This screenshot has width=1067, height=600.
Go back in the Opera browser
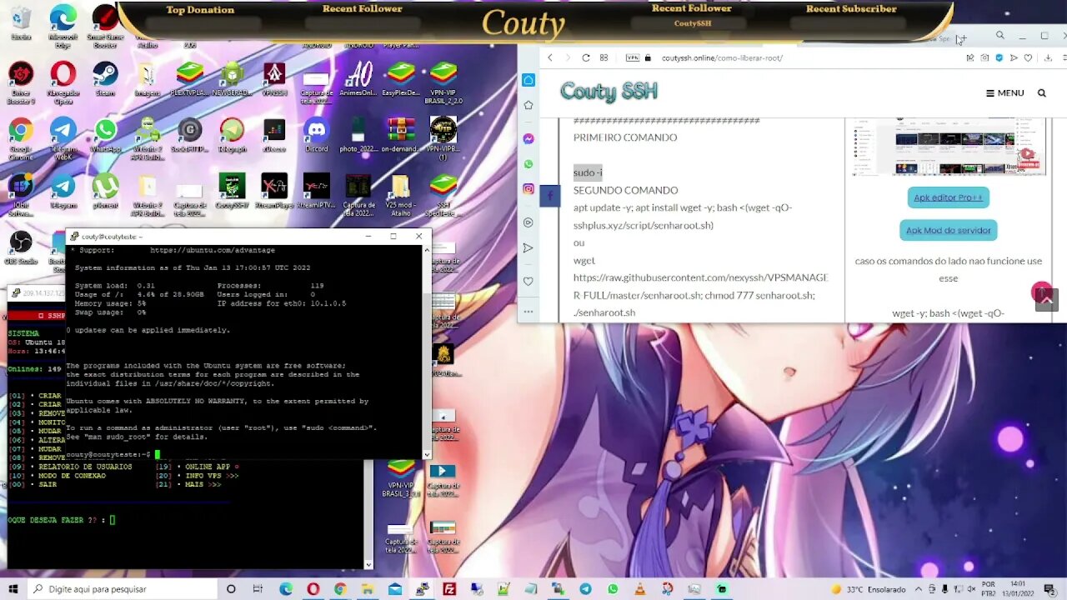550,57
